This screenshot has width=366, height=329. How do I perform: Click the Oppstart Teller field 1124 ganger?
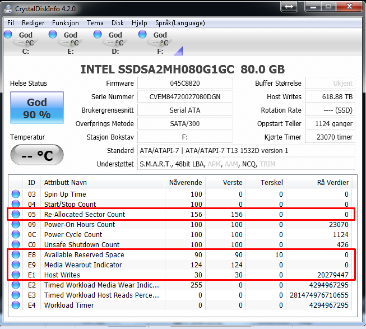(330, 124)
